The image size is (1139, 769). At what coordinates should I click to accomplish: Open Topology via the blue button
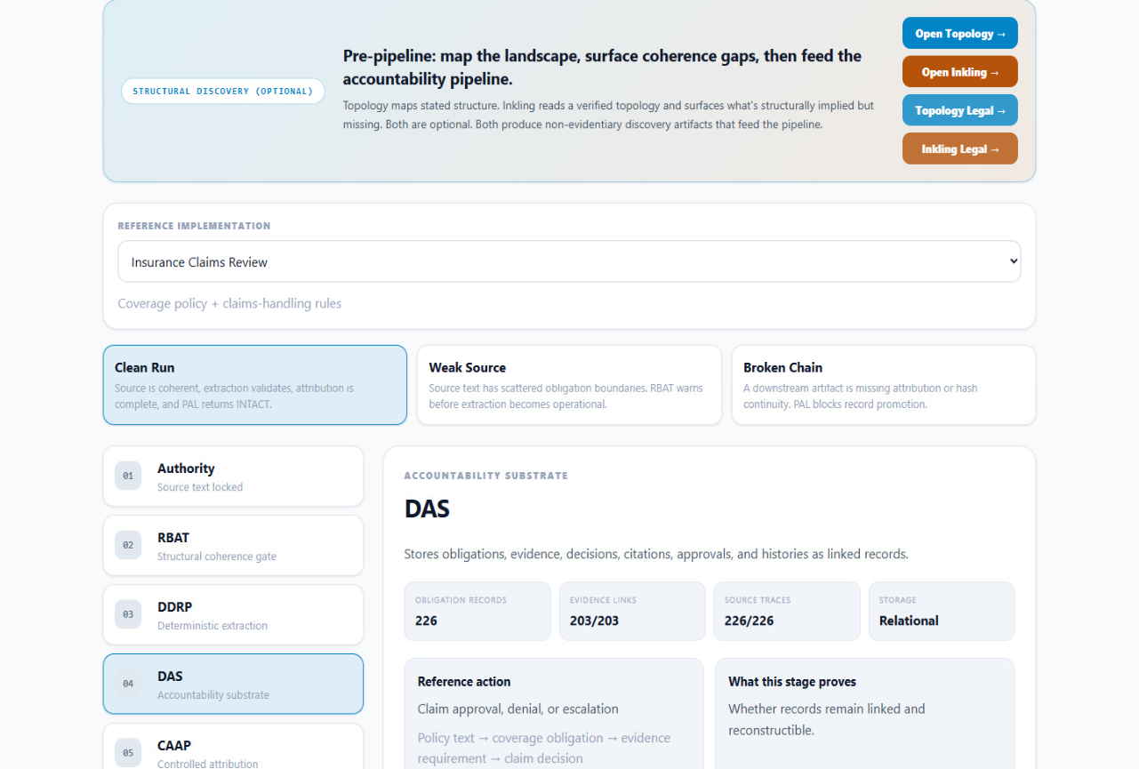pyautogui.click(x=959, y=34)
